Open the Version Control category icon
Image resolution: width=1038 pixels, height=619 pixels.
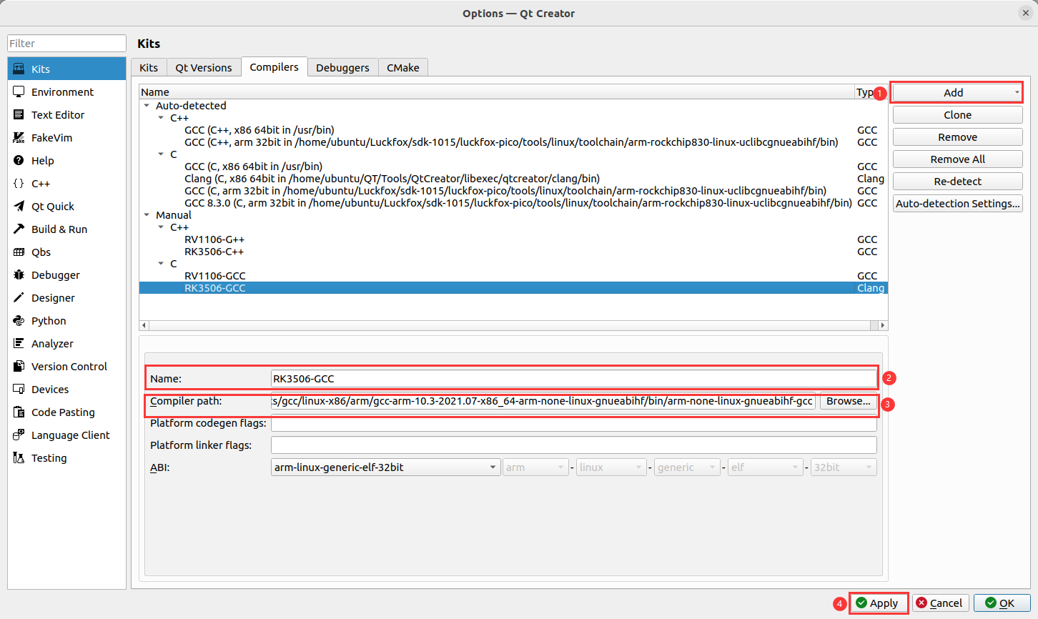tap(19, 367)
